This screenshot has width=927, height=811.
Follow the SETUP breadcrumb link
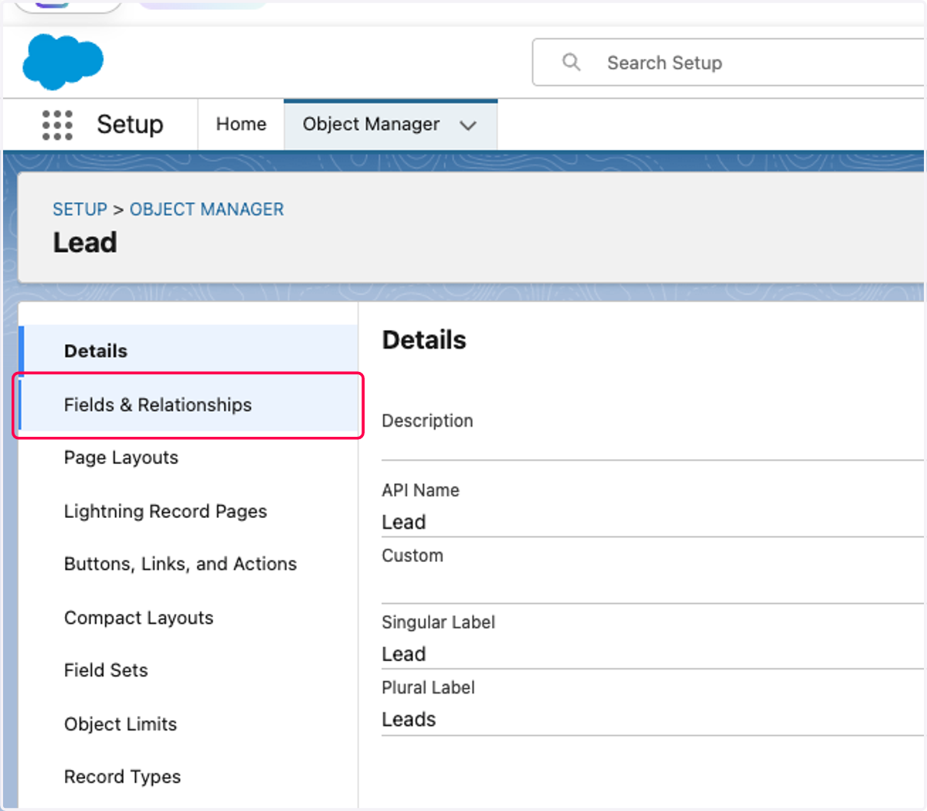tap(80, 210)
